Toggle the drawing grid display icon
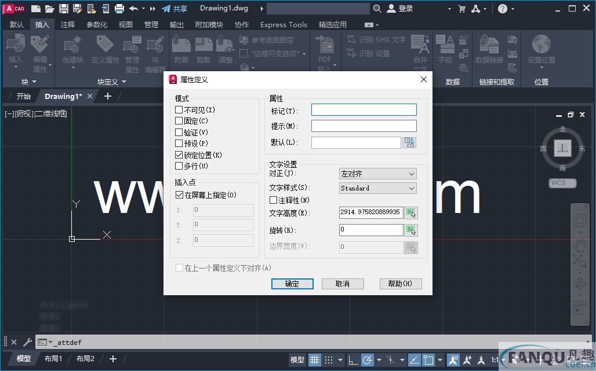This screenshot has width=596, height=371. [x=314, y=359]
